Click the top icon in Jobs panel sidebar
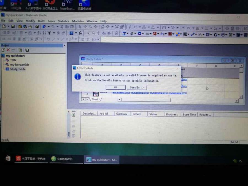 point(74,115)
